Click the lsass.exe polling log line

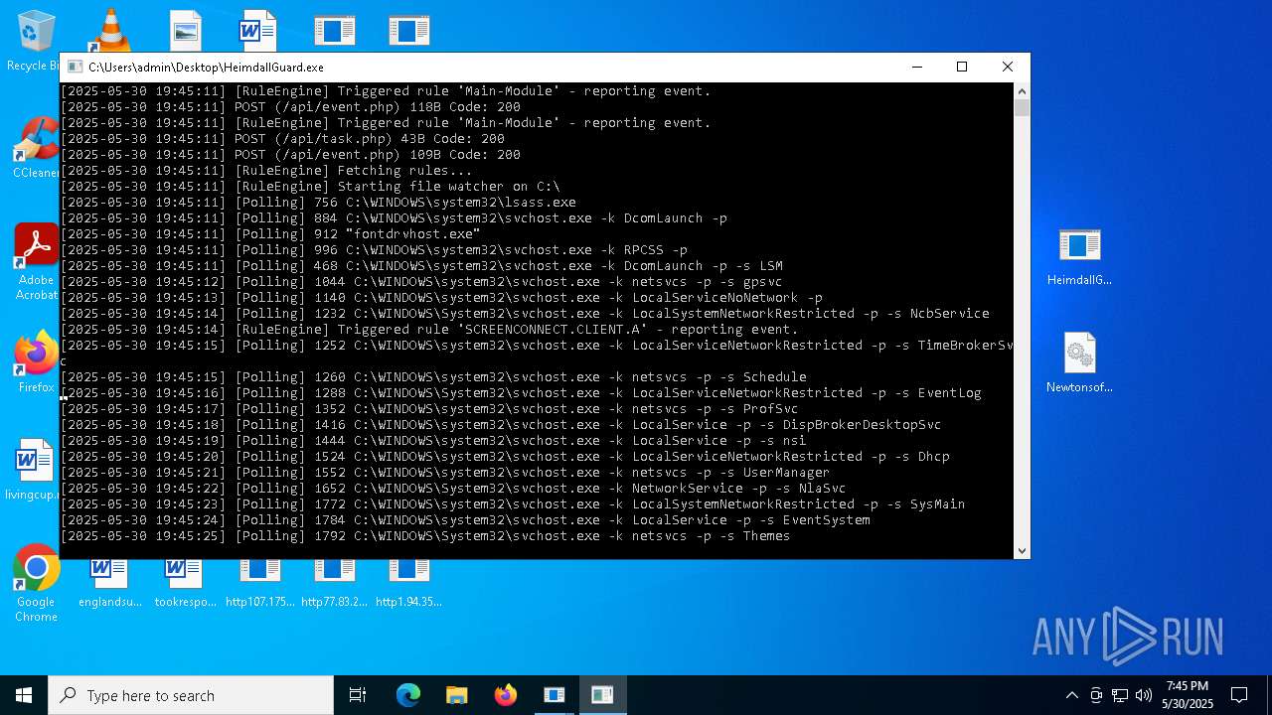tap(318, 203)
